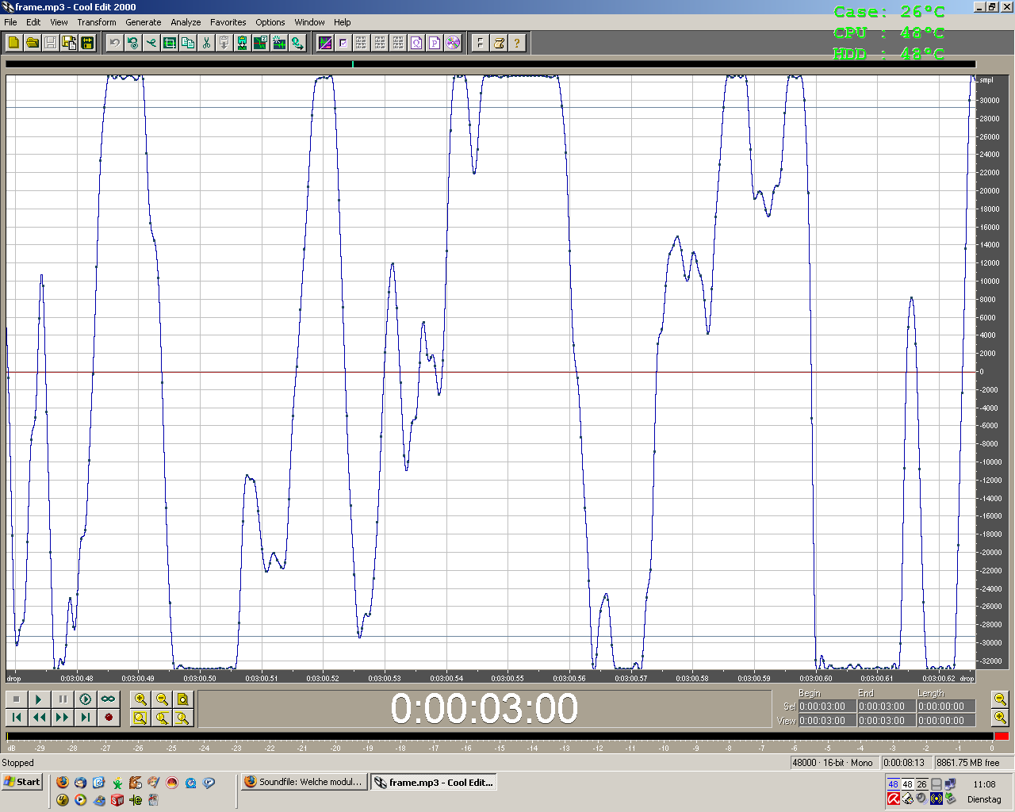1015x812 pixels.
Task: Click the spectral view toggle toolbar icon
Action: (x=325, y=43)
